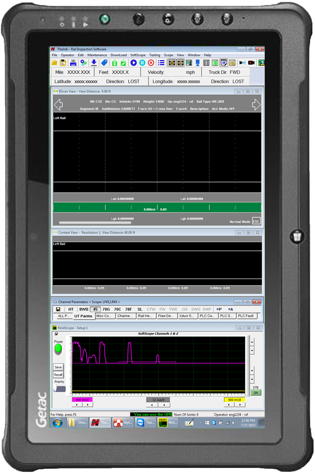Click the blue monitor icon in toolbar
Screen dimensions: 315x474
coord(198,63)
